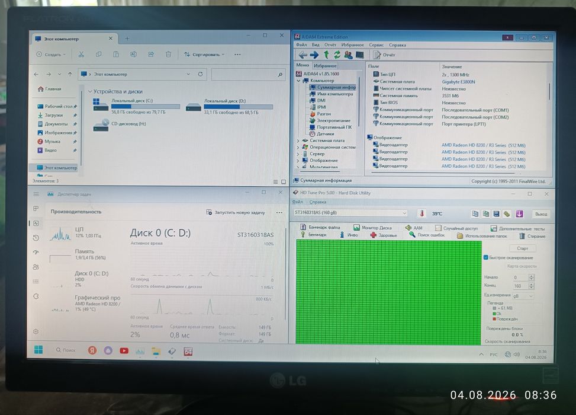Open Task Manager hamburger navigation menu
Screen dimensions: 576x415
tap(36, 194)
